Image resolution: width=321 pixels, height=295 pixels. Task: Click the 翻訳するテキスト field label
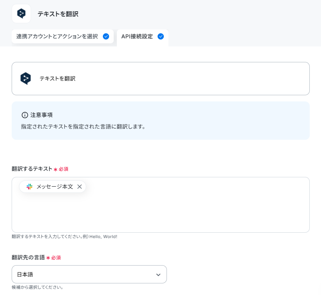tap(32, 169)
